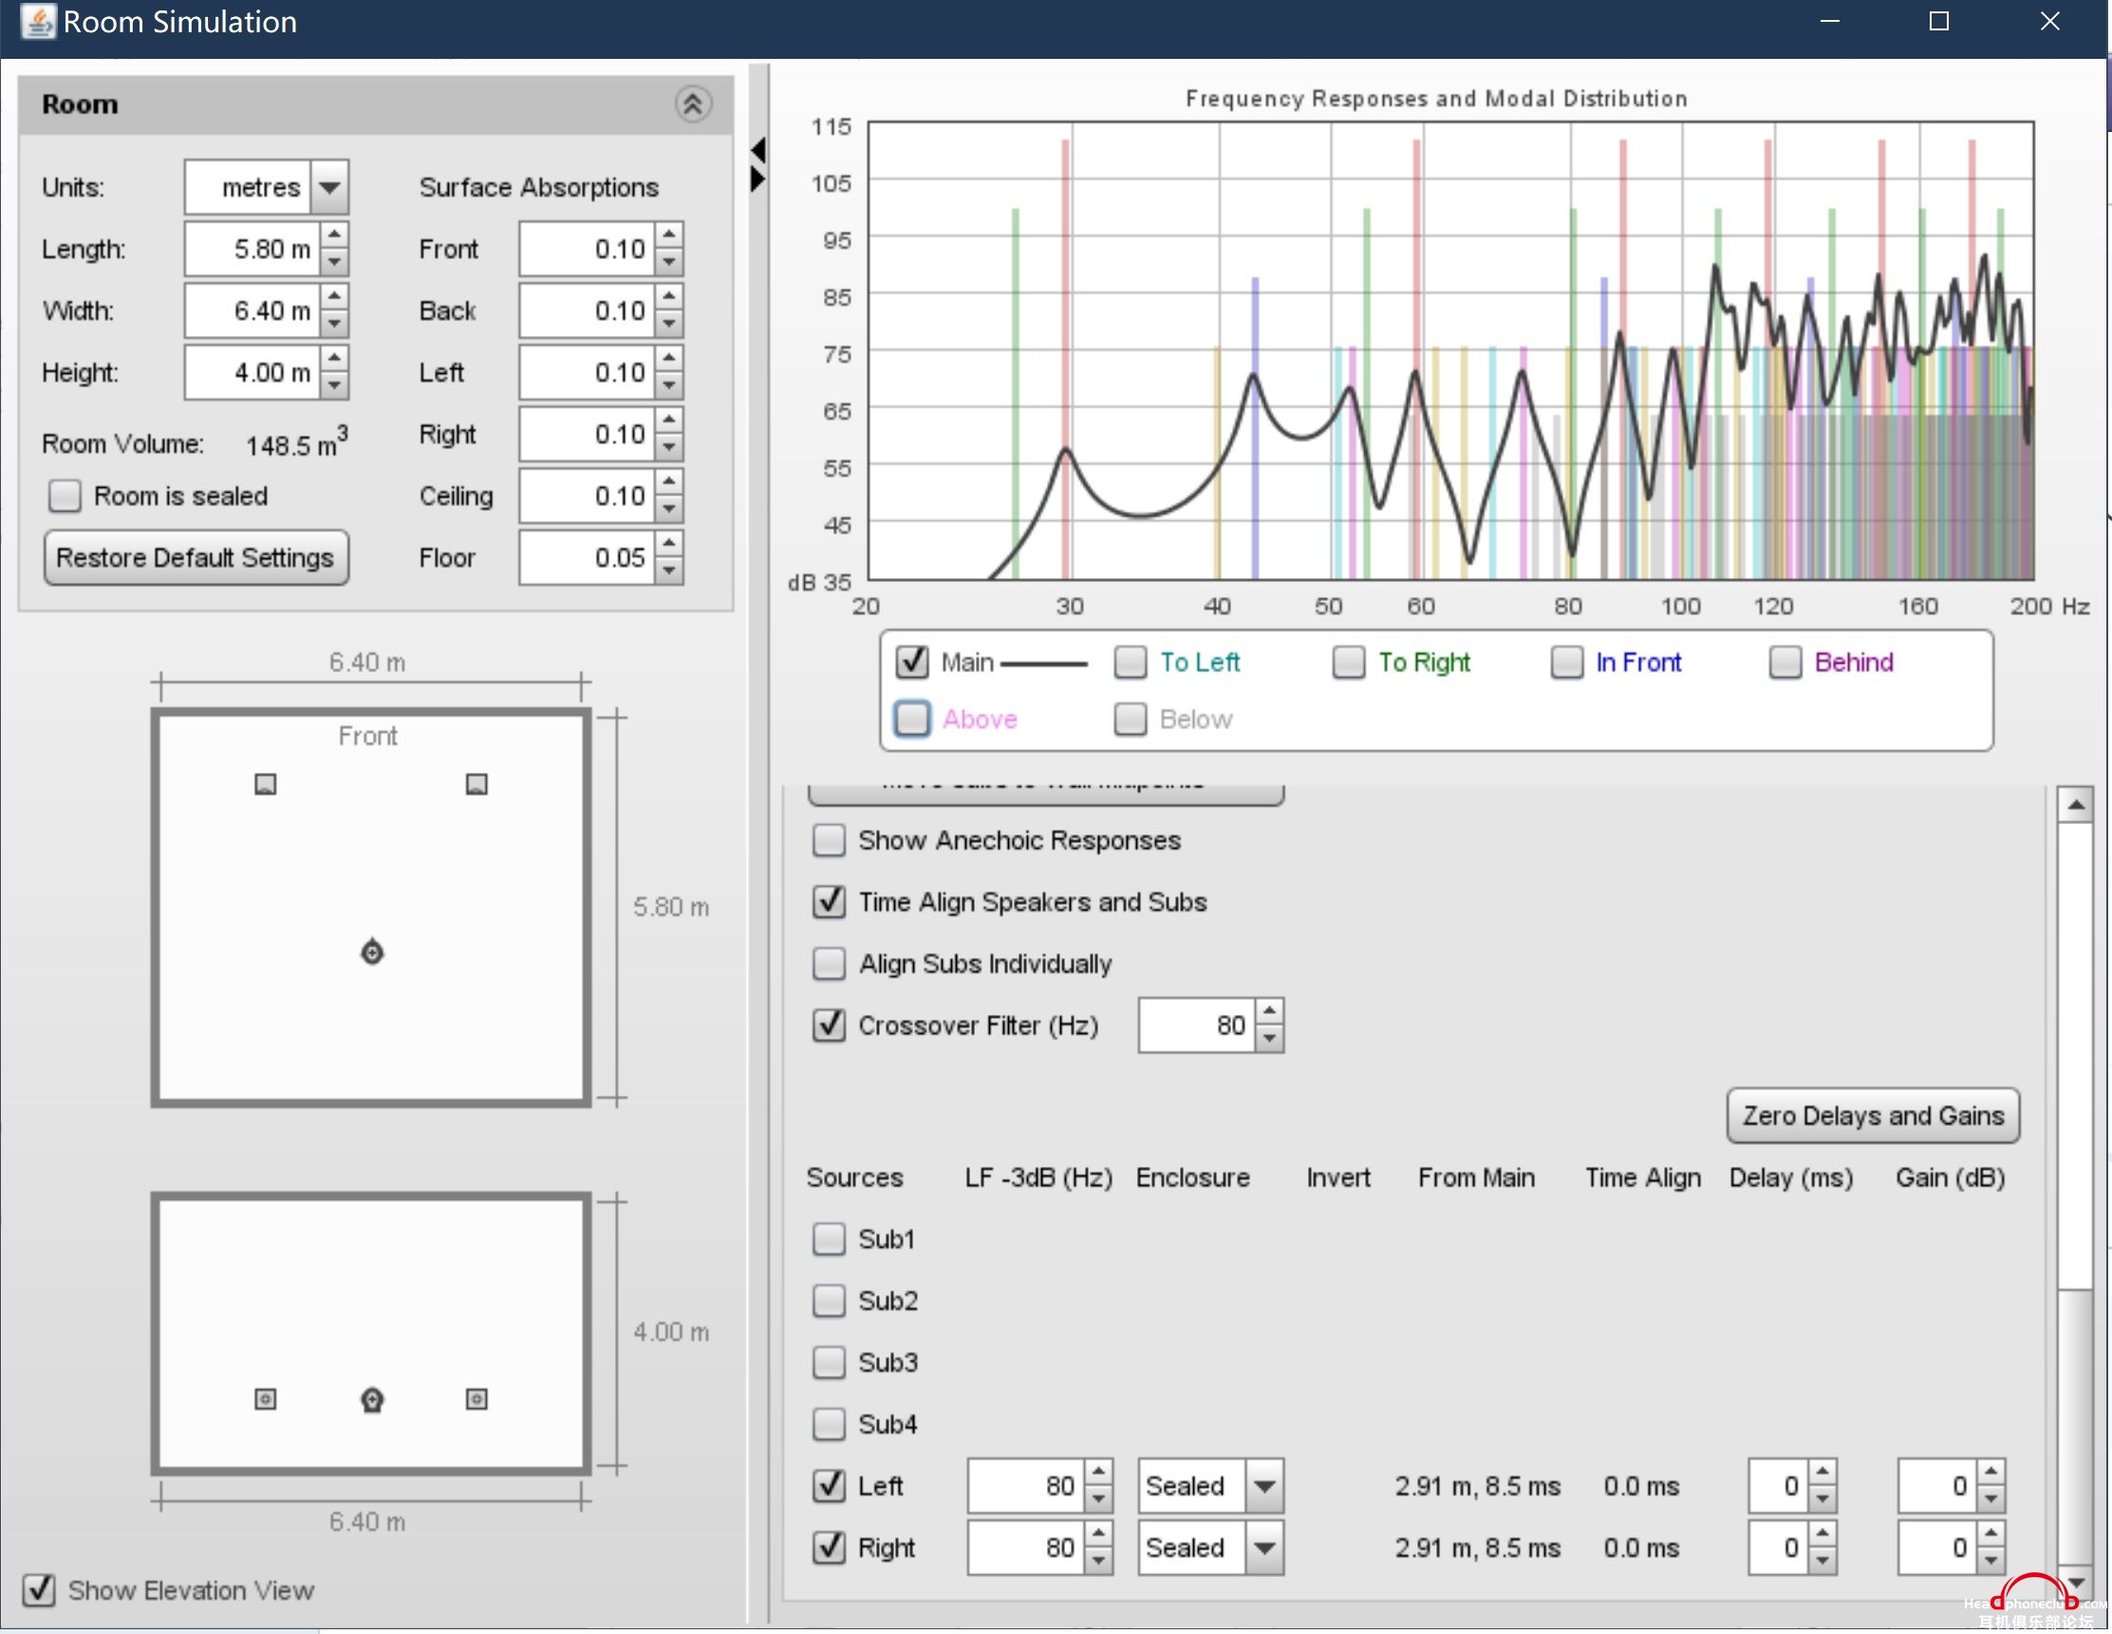The image size is (2112, 1634).
Task: Click the settings panel scrollbar up arrow
Action: (x=2076, y=805)
